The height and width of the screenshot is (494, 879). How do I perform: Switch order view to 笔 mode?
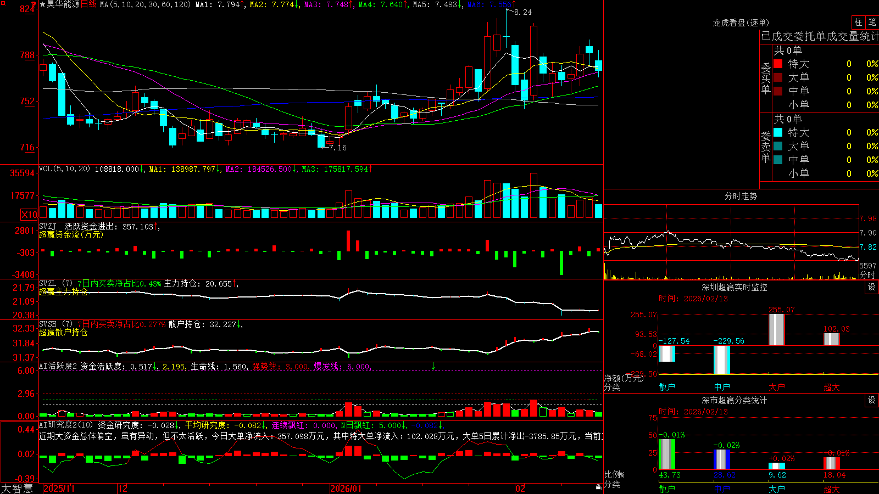click(x=872, y=22)
